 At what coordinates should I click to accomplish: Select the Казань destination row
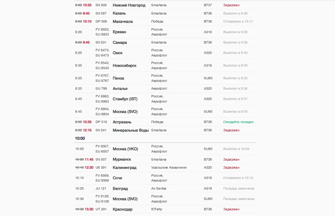165,13
